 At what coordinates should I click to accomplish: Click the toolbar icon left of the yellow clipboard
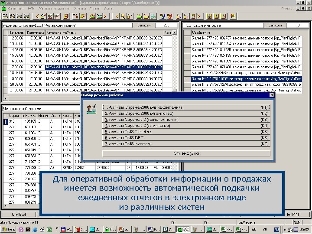224,16
